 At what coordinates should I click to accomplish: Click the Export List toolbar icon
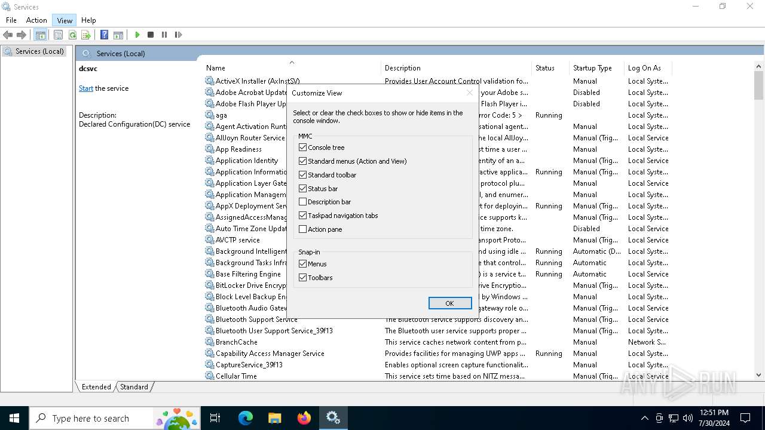[86, 35]
